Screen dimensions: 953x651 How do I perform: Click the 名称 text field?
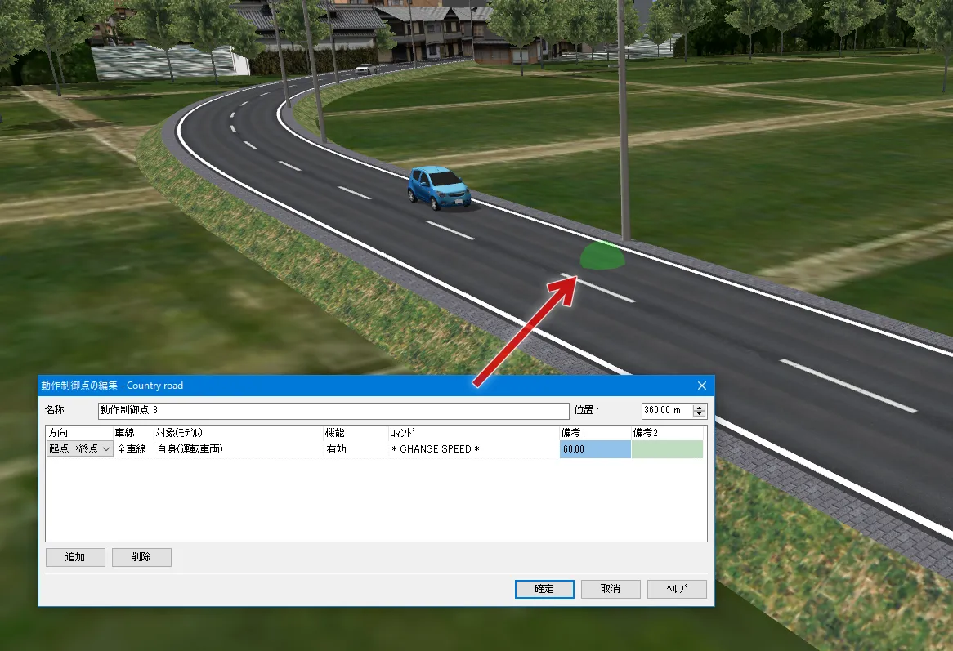pos(333,410)
